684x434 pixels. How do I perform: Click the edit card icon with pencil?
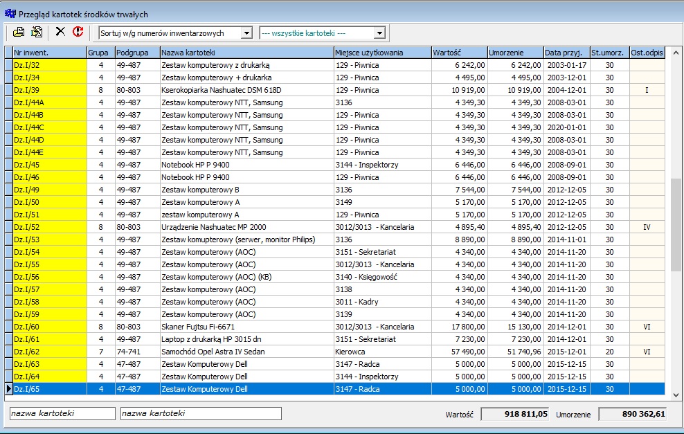click(37, 32)
